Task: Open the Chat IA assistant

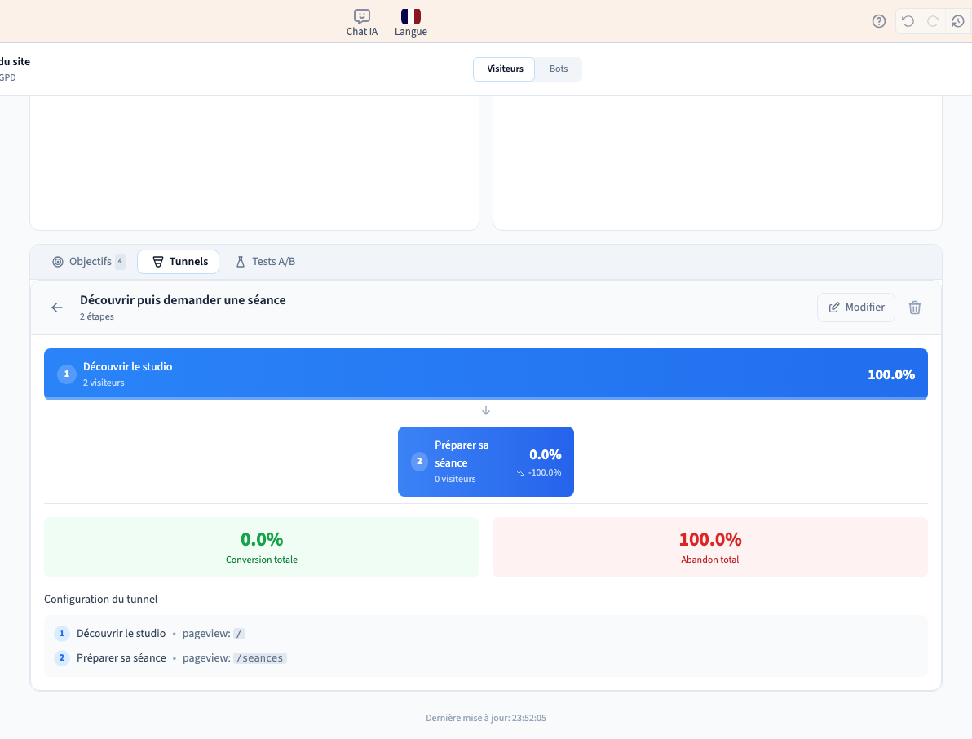Action: (x=361, y=23)
